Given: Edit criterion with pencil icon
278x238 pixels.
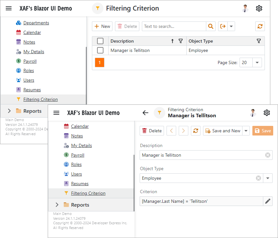Looking at the screenshot, I should tap(267, 201).
